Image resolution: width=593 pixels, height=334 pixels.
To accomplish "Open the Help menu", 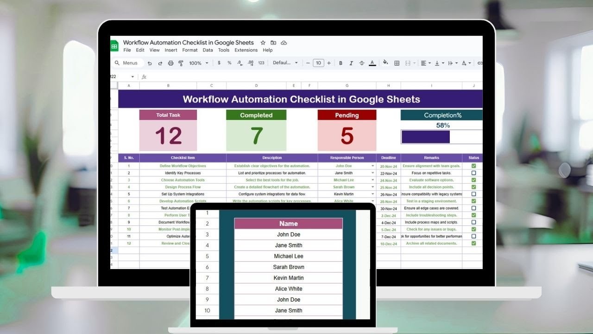I will 268,50.
